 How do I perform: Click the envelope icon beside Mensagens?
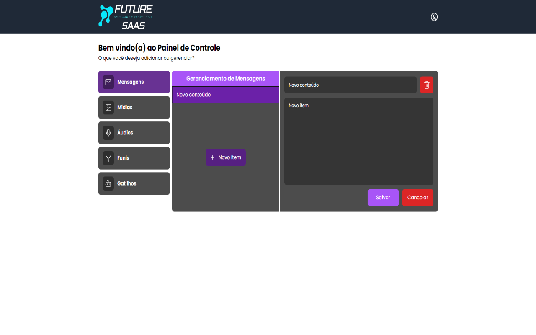click(x=108, y=82)
